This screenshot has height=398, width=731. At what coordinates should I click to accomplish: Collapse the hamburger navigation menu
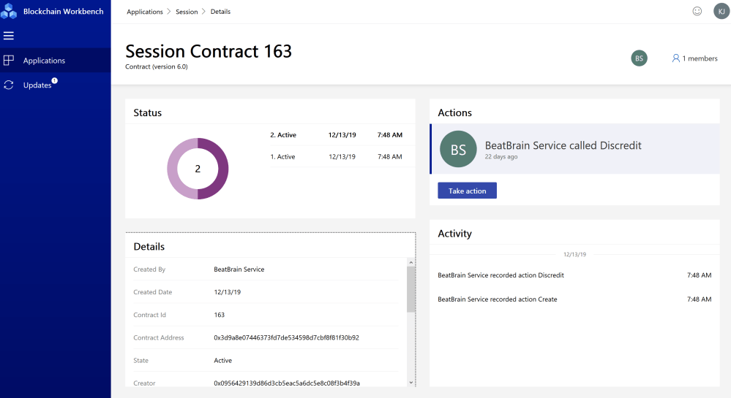click(9, 36)
